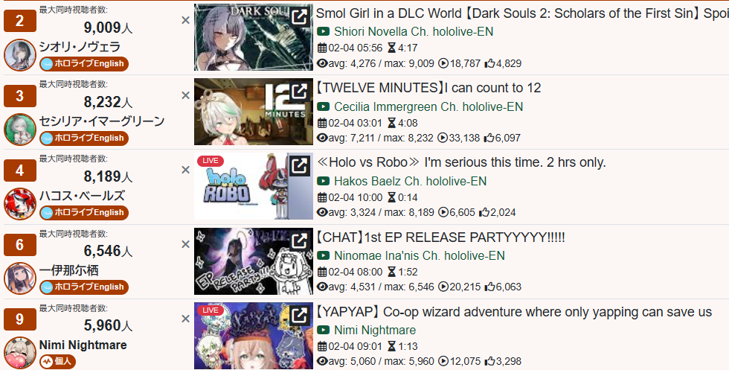Click ホロライブEnglish tag under セシリア・イマーグリーン

pos(84,138)
